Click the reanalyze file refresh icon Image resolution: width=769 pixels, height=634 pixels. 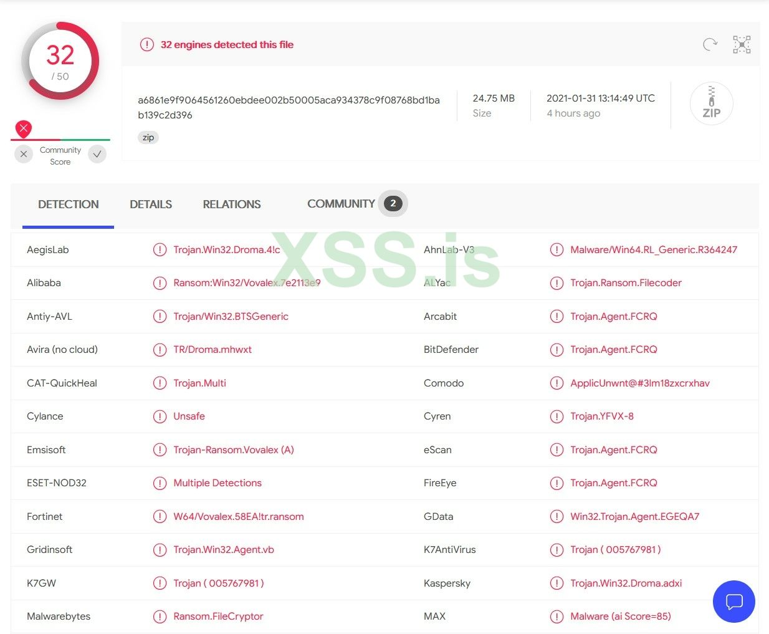710,44
